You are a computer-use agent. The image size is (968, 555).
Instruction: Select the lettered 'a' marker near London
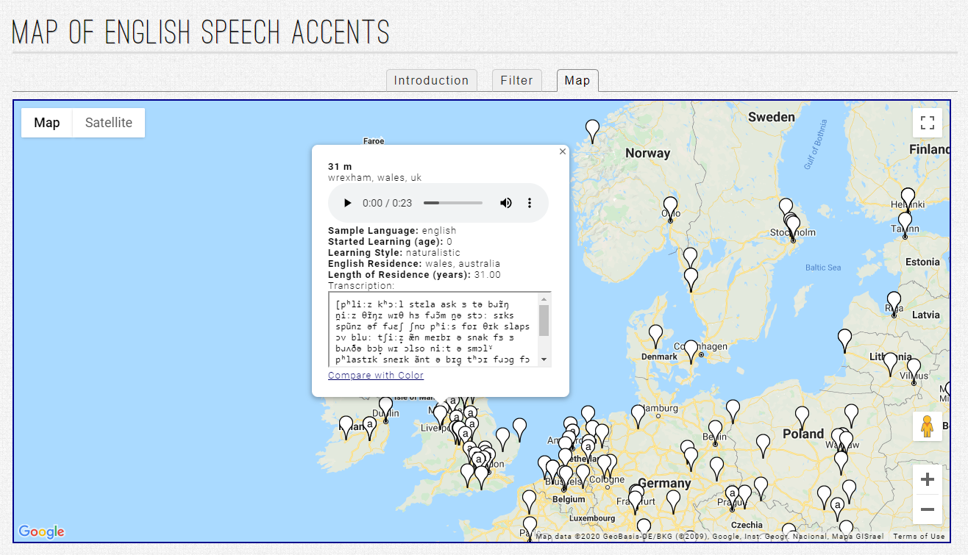pos(478,459)
